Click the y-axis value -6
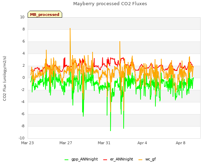The width and height of the screenshot is (221, 166). tap(23, 114)
